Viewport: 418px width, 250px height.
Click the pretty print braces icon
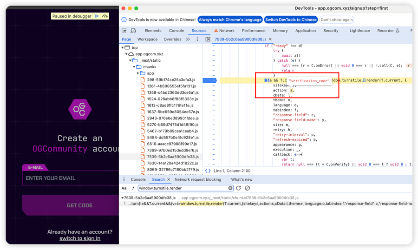click(208, 171)
